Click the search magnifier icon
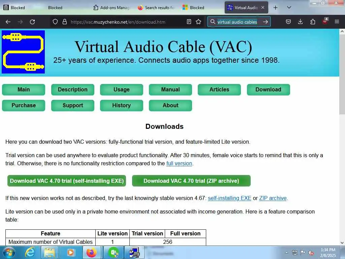This screenshot has width=345, height=259. click(213, 22)
